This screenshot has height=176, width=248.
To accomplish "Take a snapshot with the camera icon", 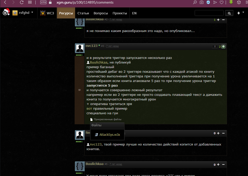I will (x=202, y=2).
